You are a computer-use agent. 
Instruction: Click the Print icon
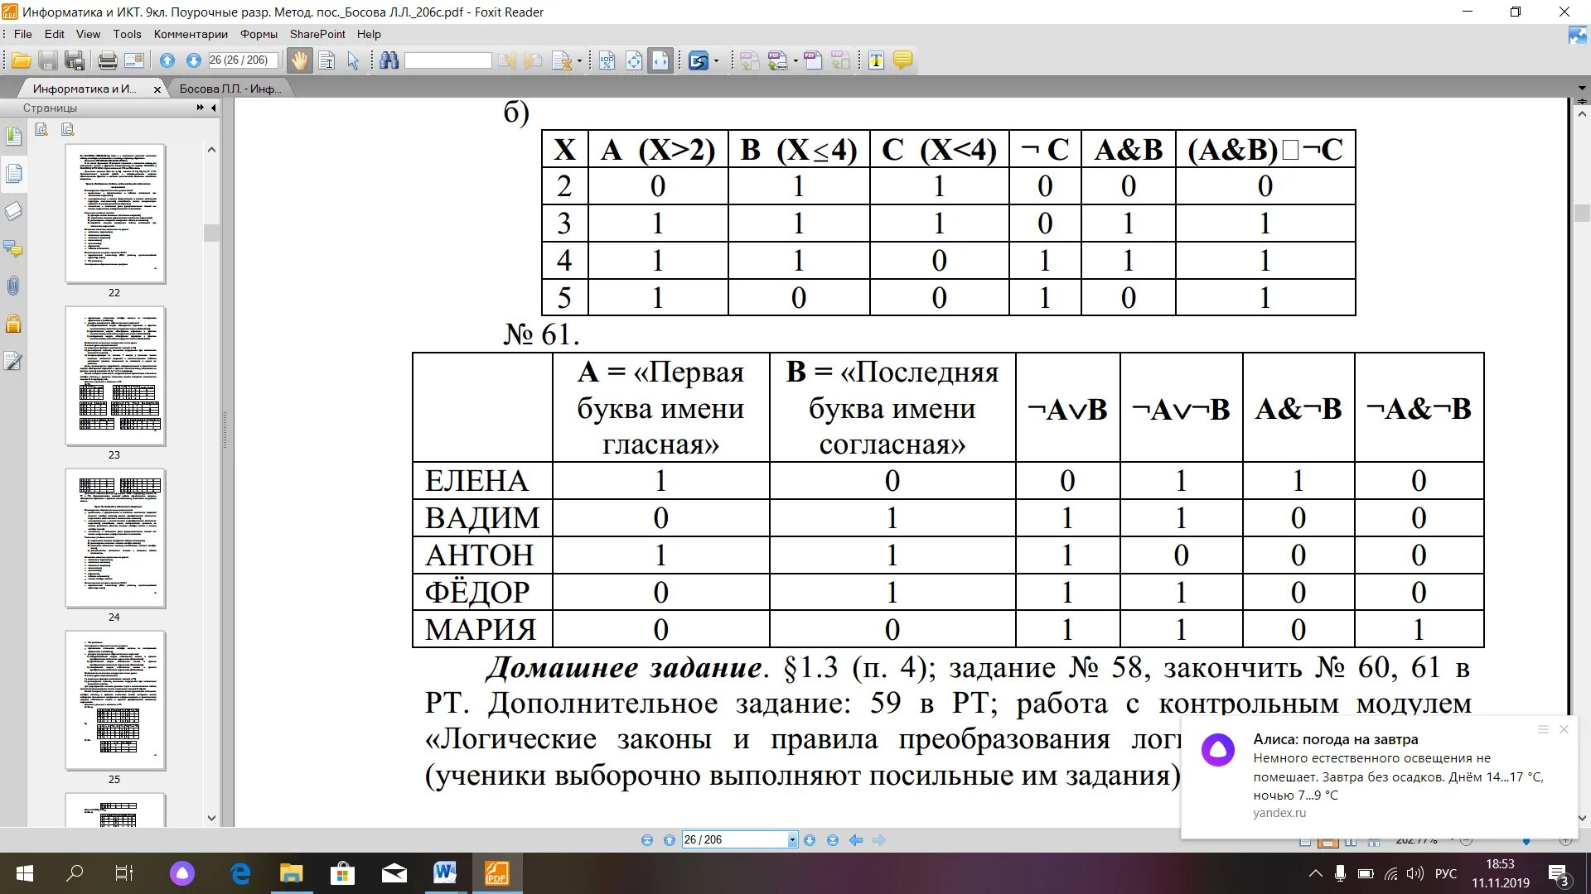pos(107,60)
